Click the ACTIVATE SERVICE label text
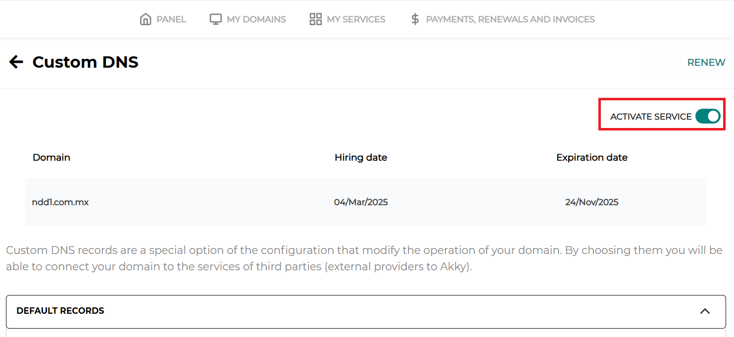The height and width of the screenshot is (337, 734). point(650,117)
